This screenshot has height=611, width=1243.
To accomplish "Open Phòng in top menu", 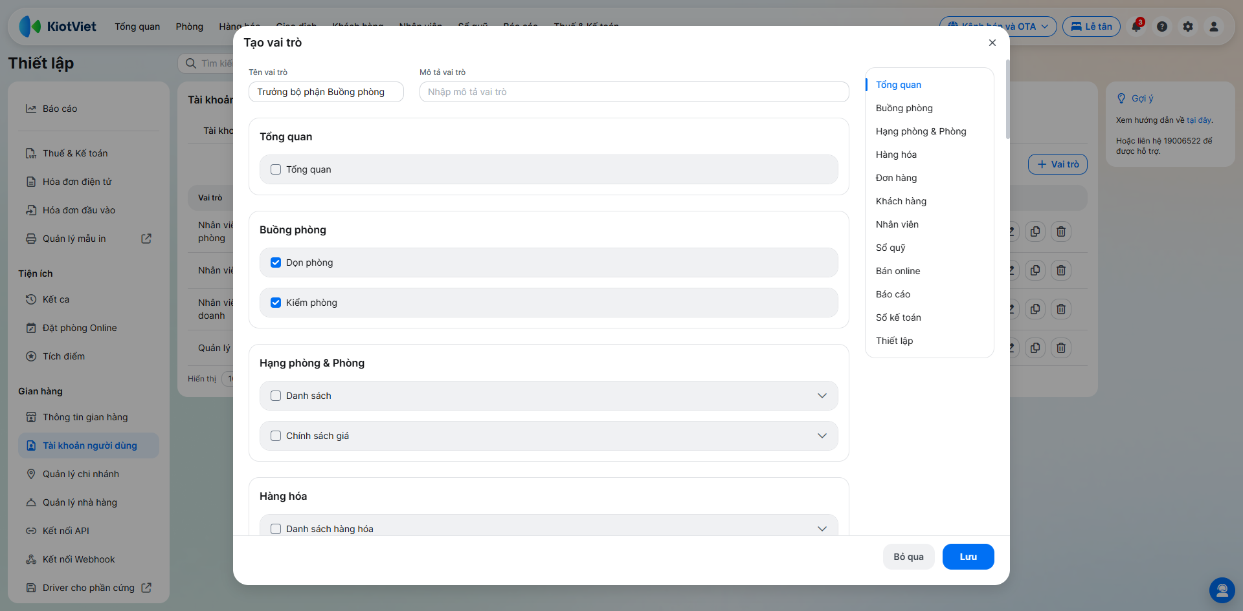I will coord(190,27).
